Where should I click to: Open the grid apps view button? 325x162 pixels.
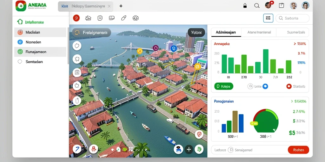click(268, 18)
